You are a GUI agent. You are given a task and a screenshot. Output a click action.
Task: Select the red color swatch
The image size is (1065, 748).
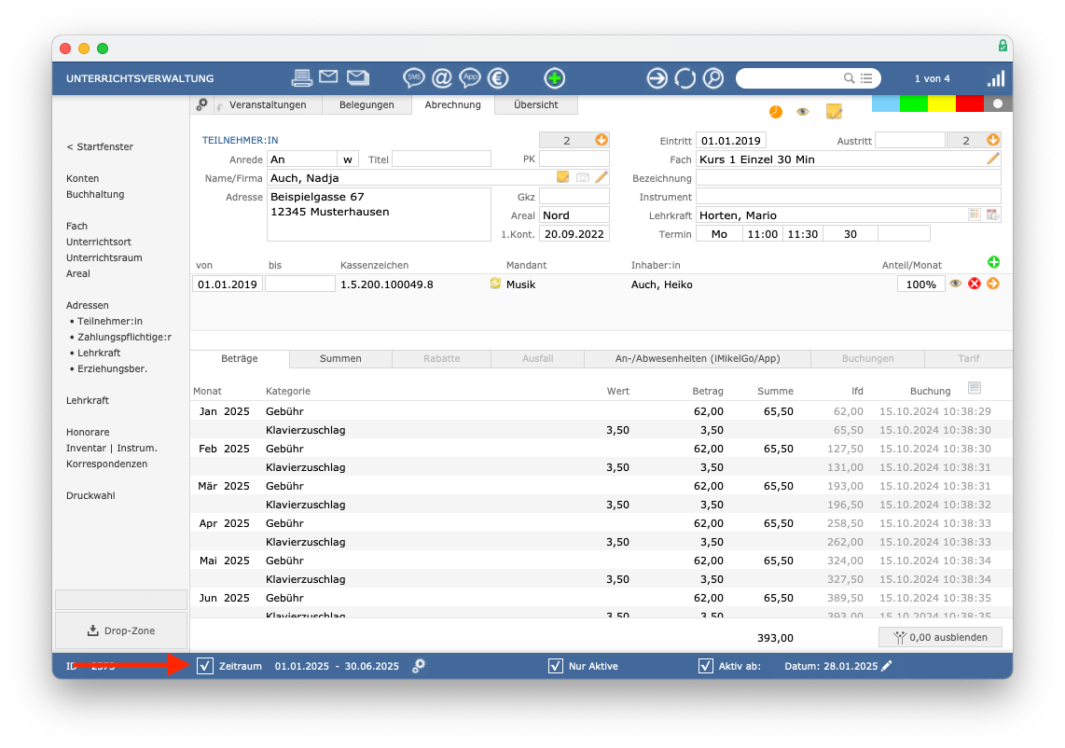point(969,104)
